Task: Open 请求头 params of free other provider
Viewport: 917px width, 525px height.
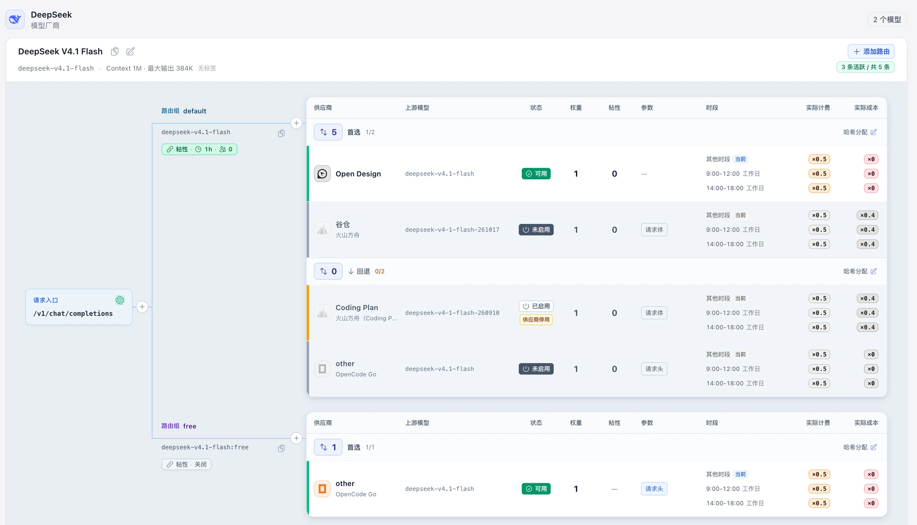Action: click(x=654, y=489)
